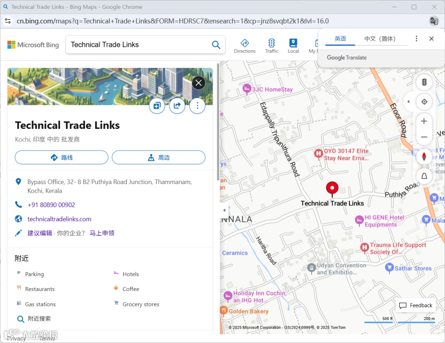Collapse the side panel arrow

tap(224, 210)
